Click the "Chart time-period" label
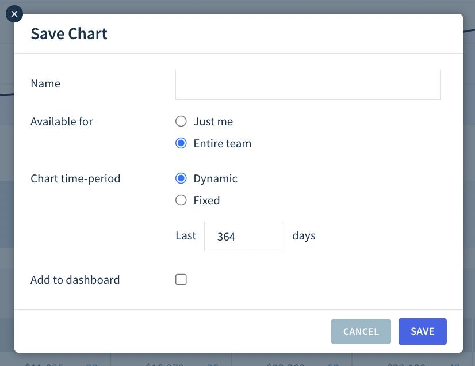Screen dimensions: 475x366 click(x=75, y=178)
